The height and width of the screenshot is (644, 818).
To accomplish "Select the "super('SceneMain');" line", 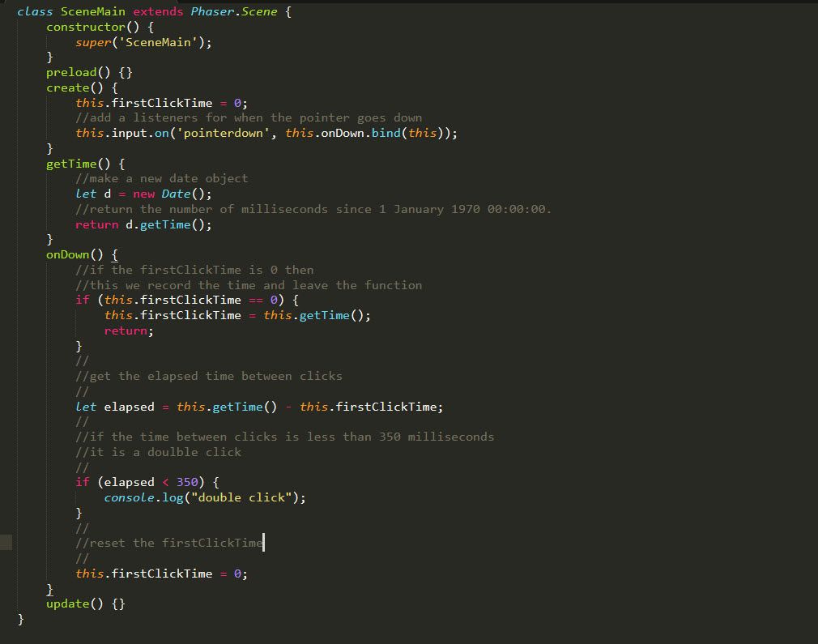I will tap(143, 42).
